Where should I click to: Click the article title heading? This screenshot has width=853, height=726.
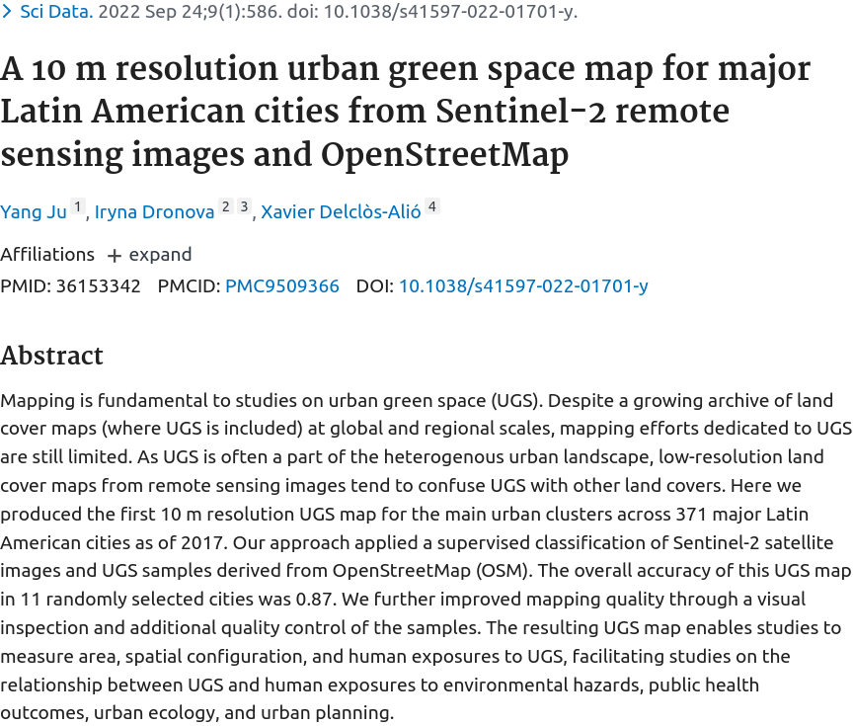pos(405,112)
